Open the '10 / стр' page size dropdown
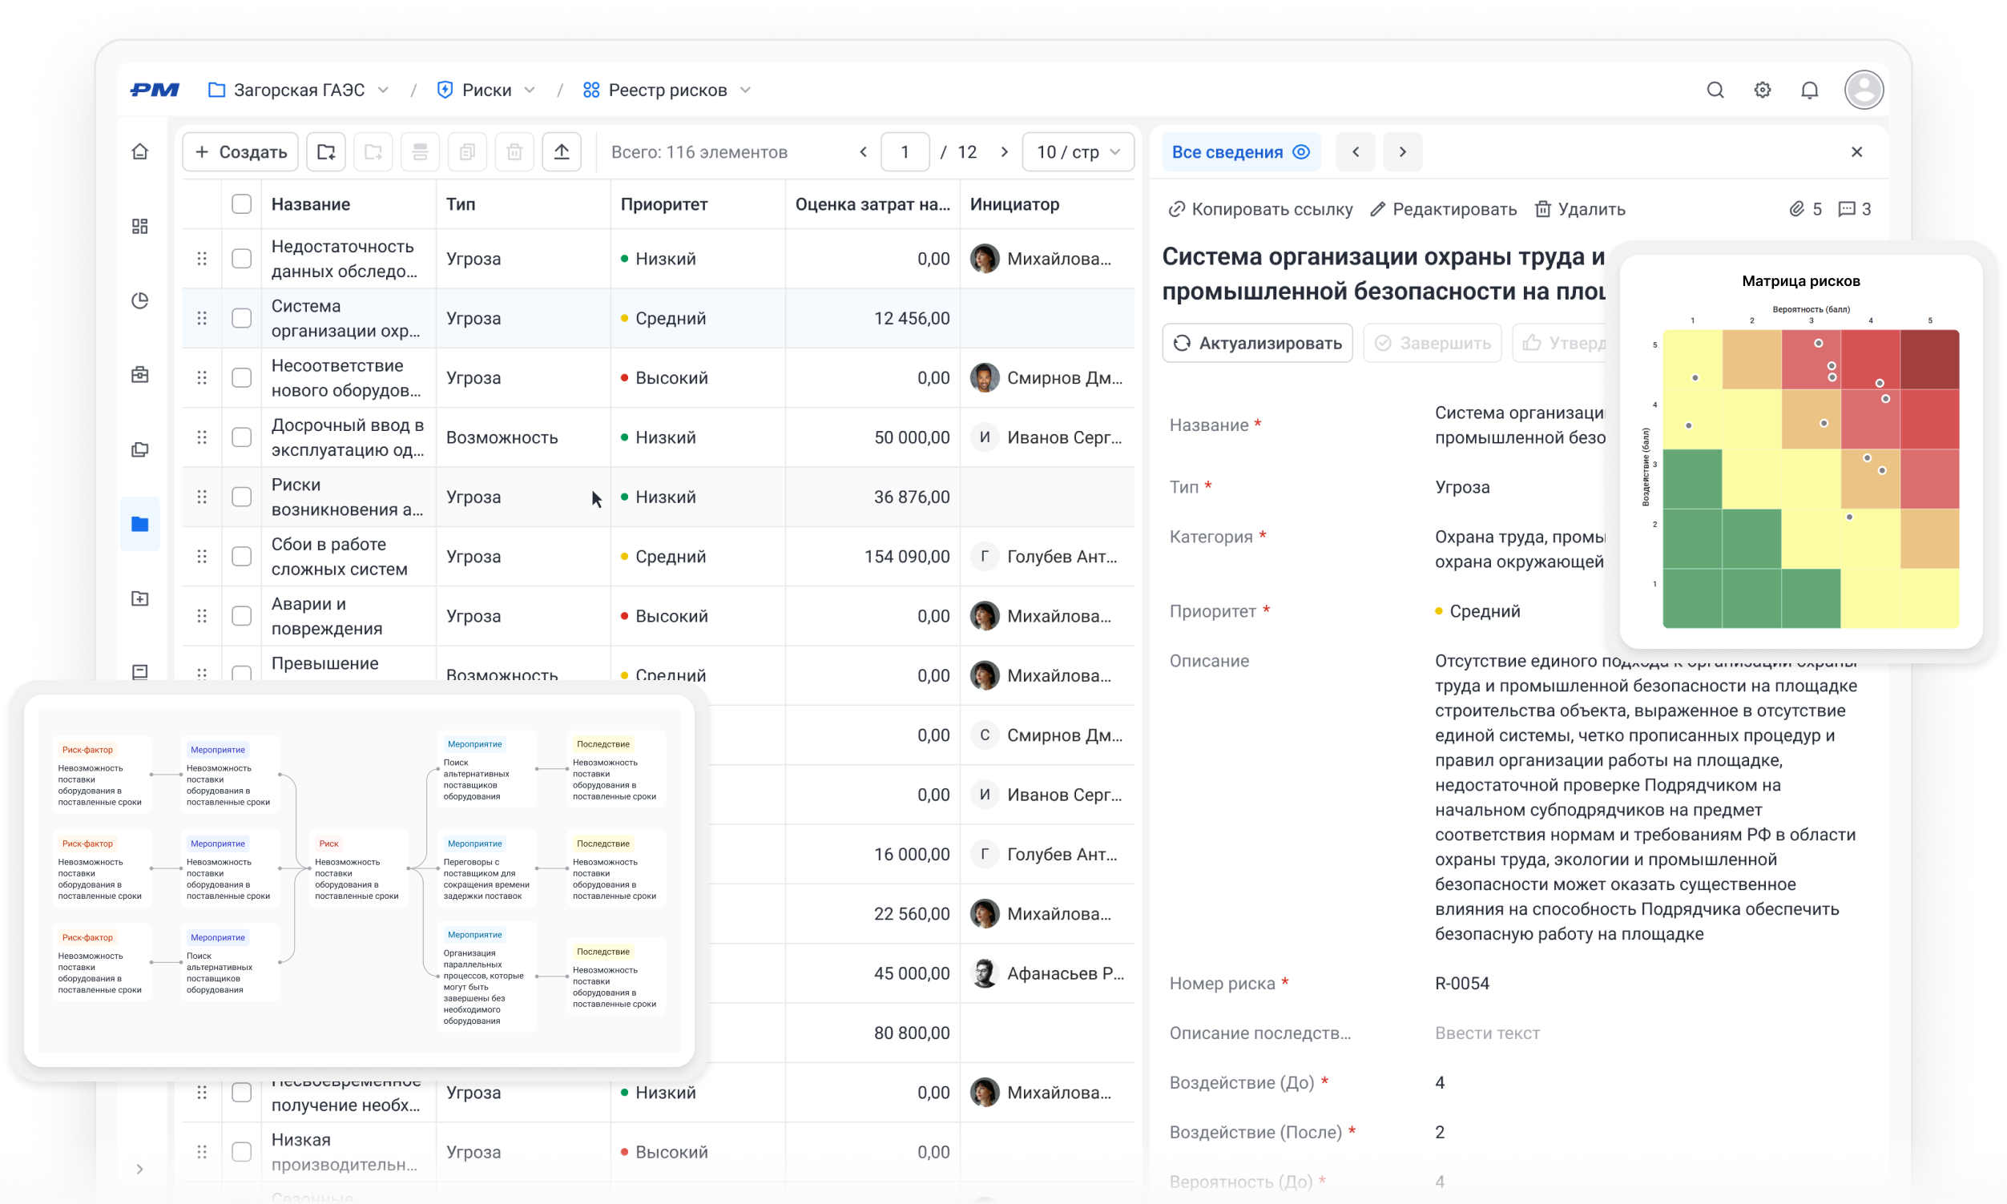Viewport: 2007px width, 1204px height. (1078, 151)
